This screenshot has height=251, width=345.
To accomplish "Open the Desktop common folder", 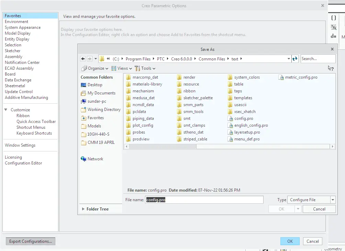I will tap(95, 85).
